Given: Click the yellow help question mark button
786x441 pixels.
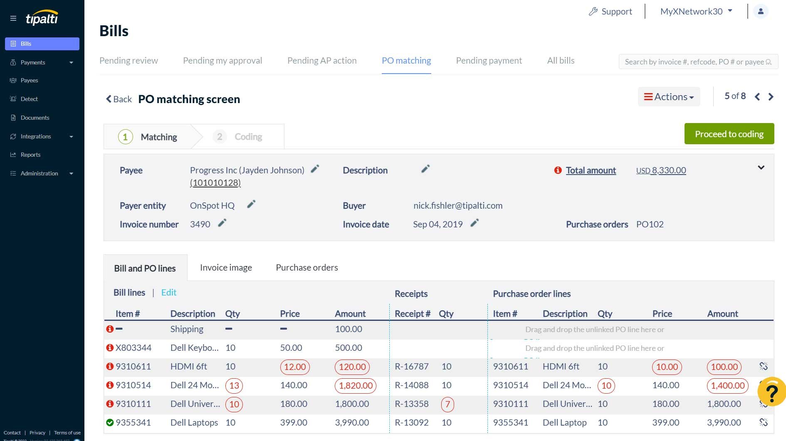Looking at the screenshot, I should coord(771,392).
